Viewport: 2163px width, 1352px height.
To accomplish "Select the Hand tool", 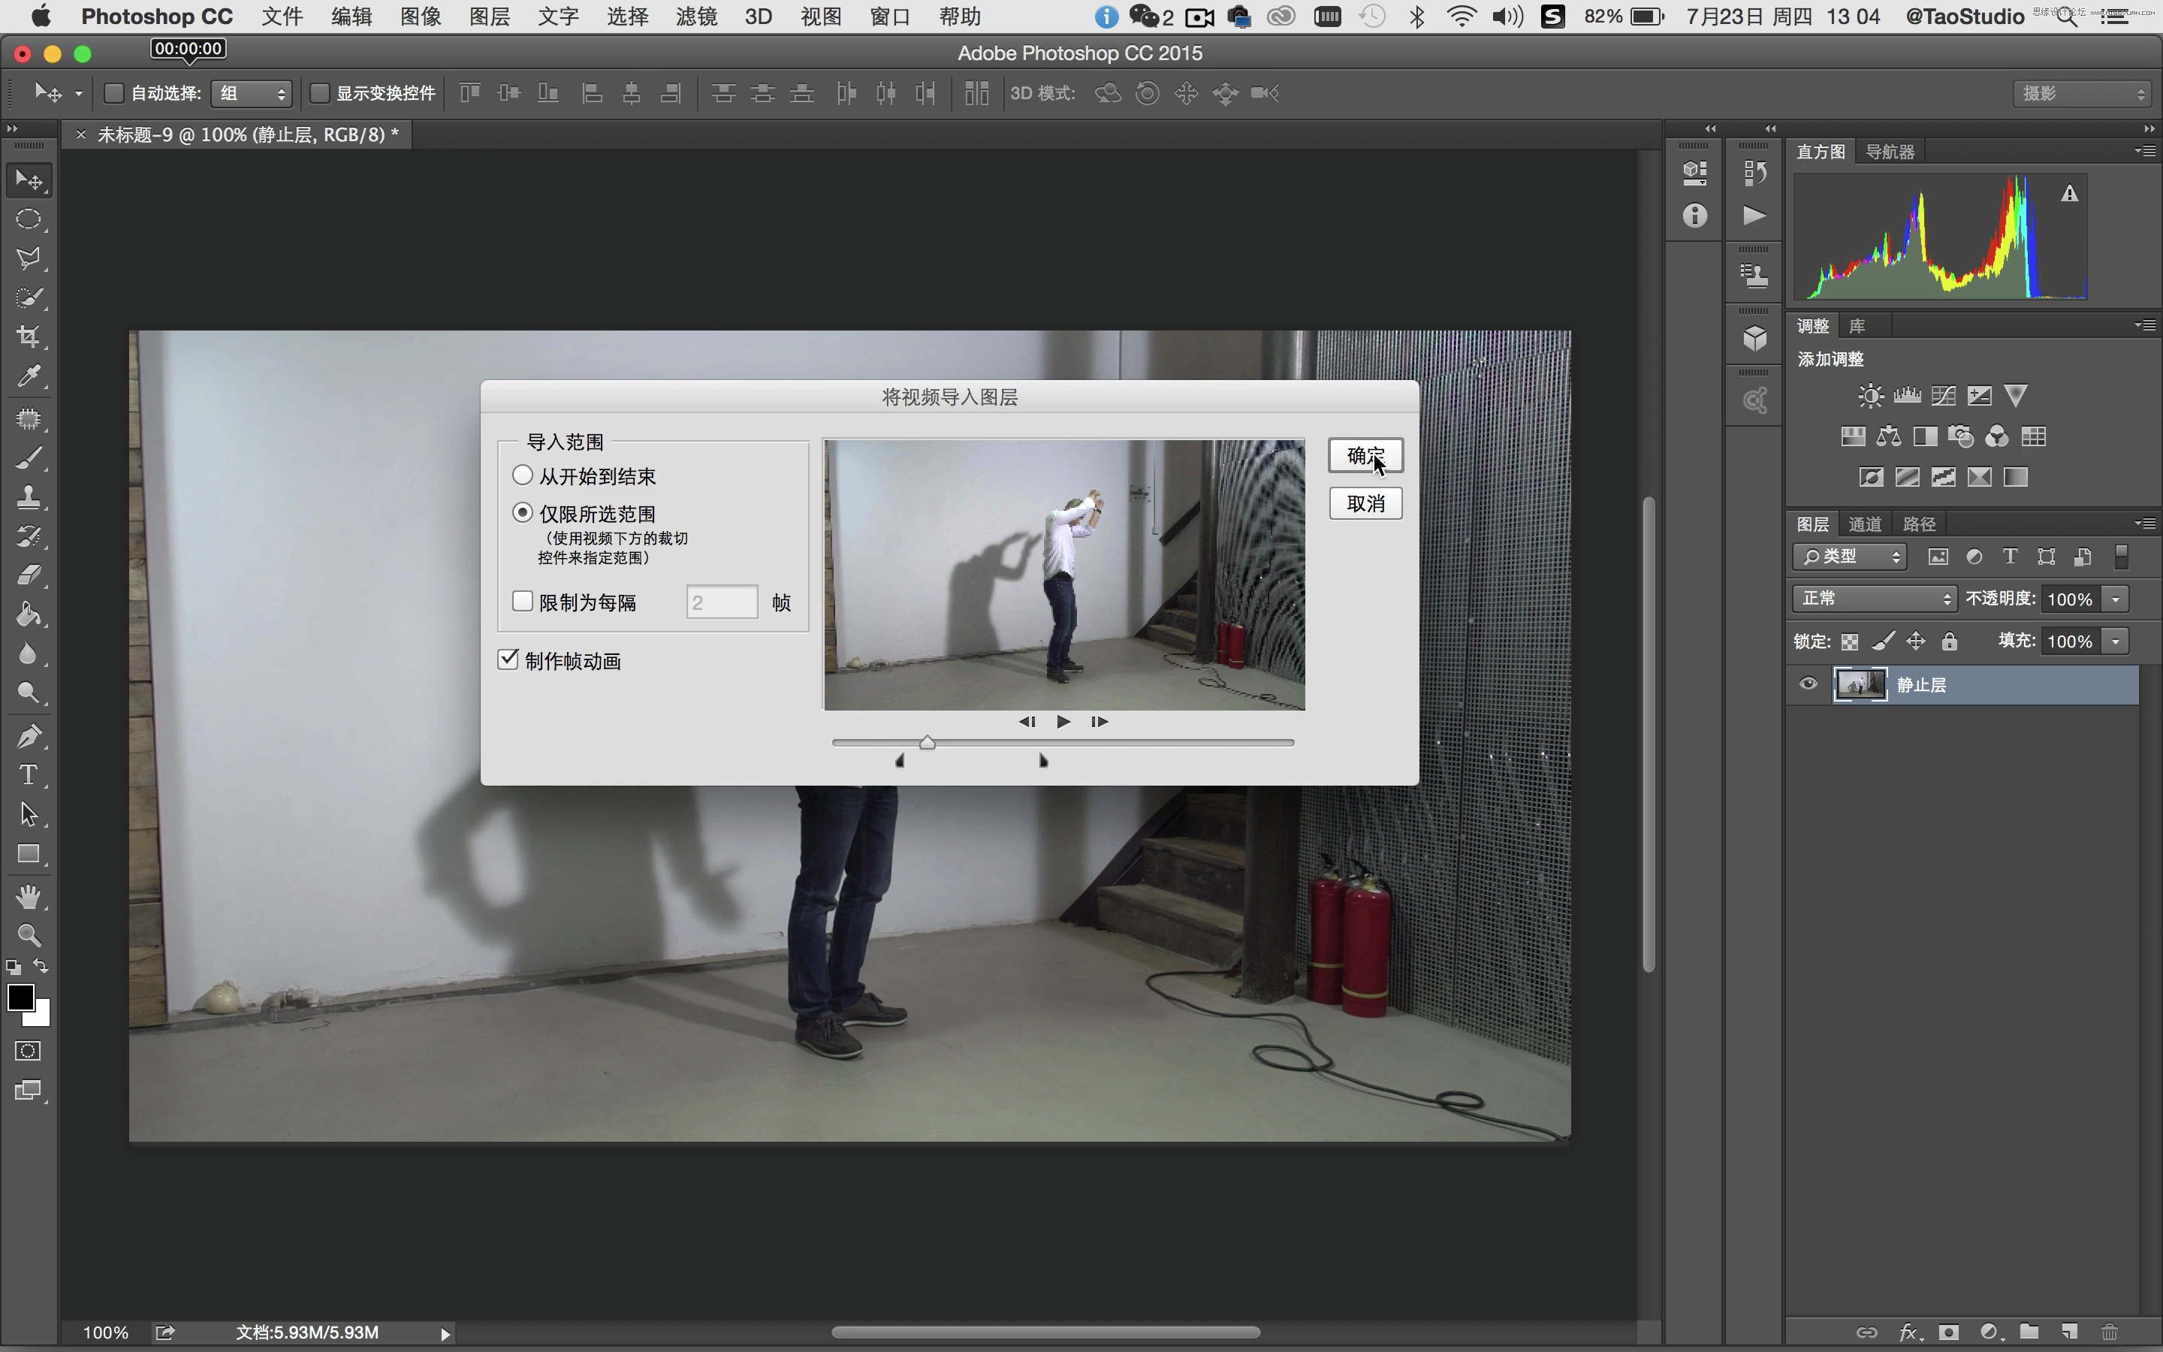I will click(29, 897).
